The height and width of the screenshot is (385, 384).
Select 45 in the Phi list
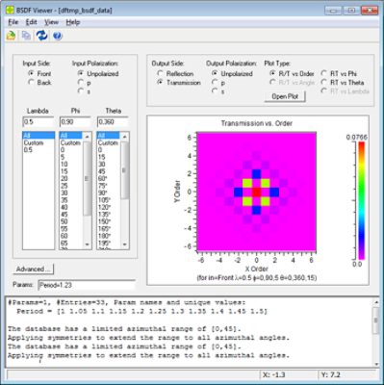[64, 215]
